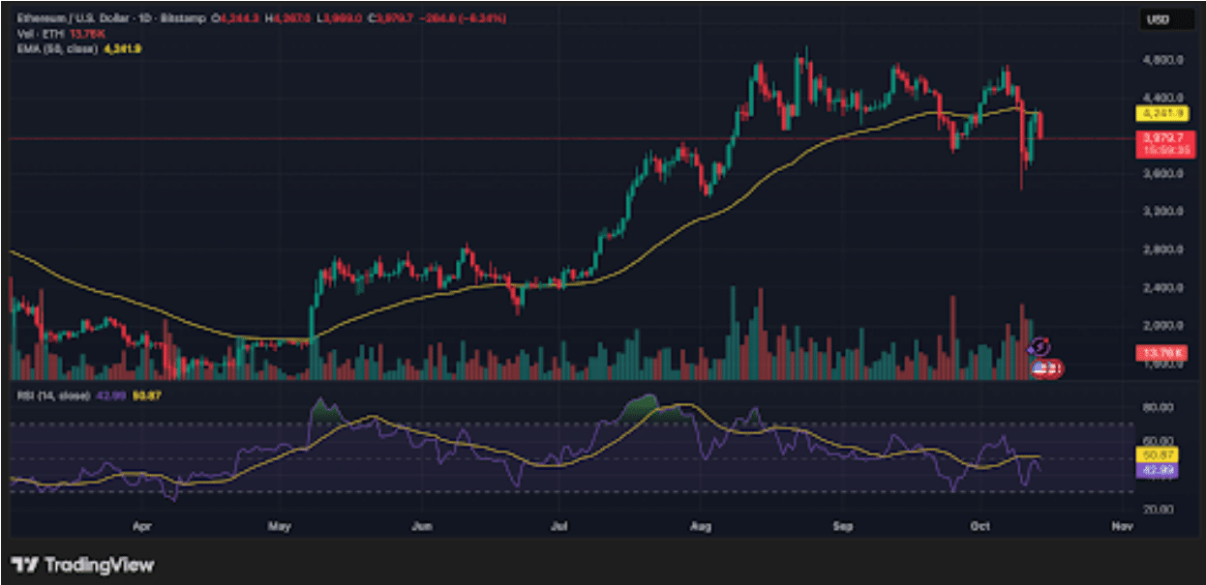The image size is (1206, 585).
Task: Click the May label on time axis
Action: coord(280,527)
